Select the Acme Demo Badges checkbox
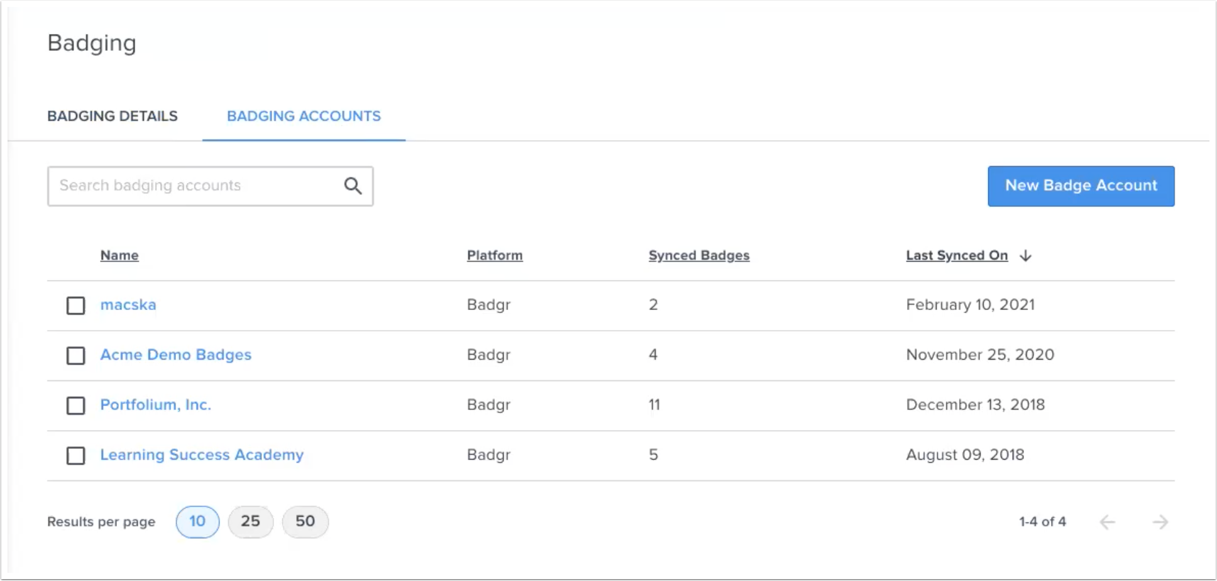The image size is (1217, 581). point(75,356)
